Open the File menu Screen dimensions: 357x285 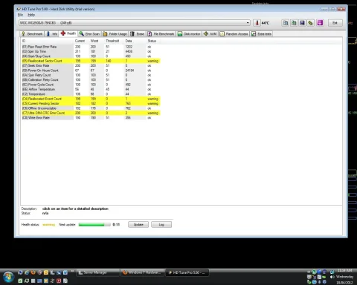click(20, 15)
